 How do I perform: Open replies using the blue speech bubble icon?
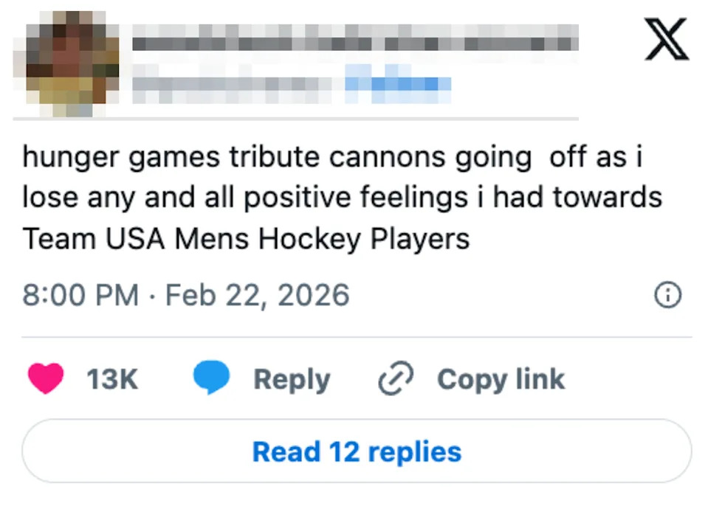[211, 378]
